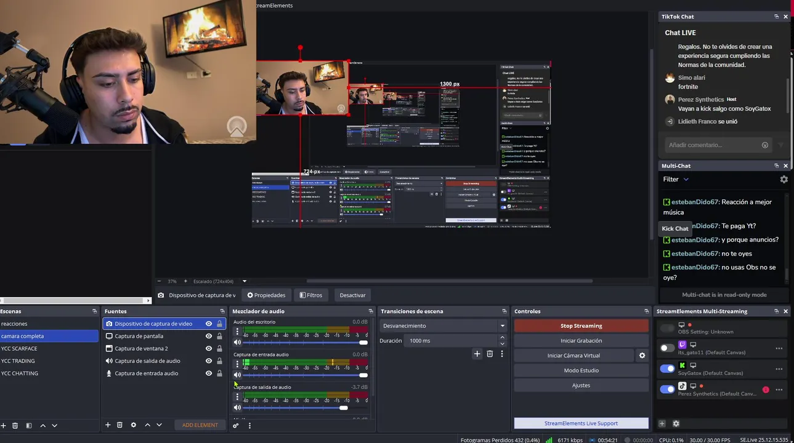This screenshot has width=794, height=443.
Task: Open virtual camera settings gear
Action: (642, 356)
